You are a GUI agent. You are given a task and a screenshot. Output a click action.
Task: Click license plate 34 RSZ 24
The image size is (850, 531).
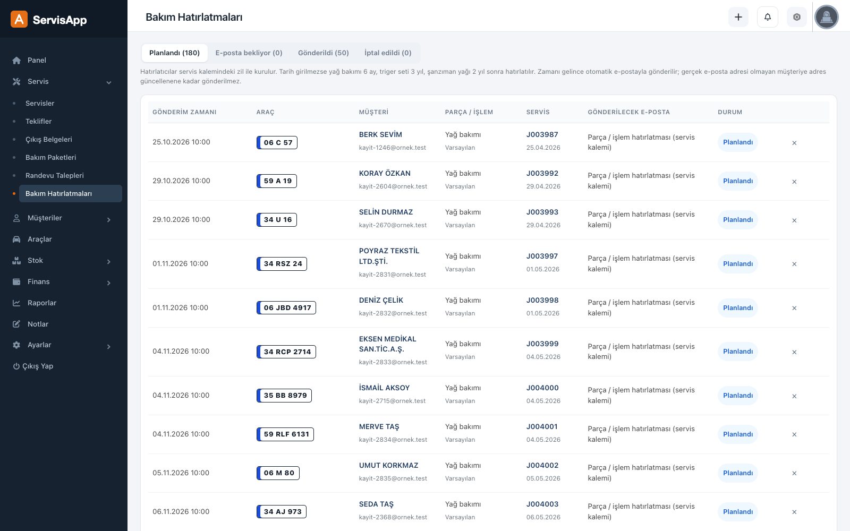coord(282,263)
